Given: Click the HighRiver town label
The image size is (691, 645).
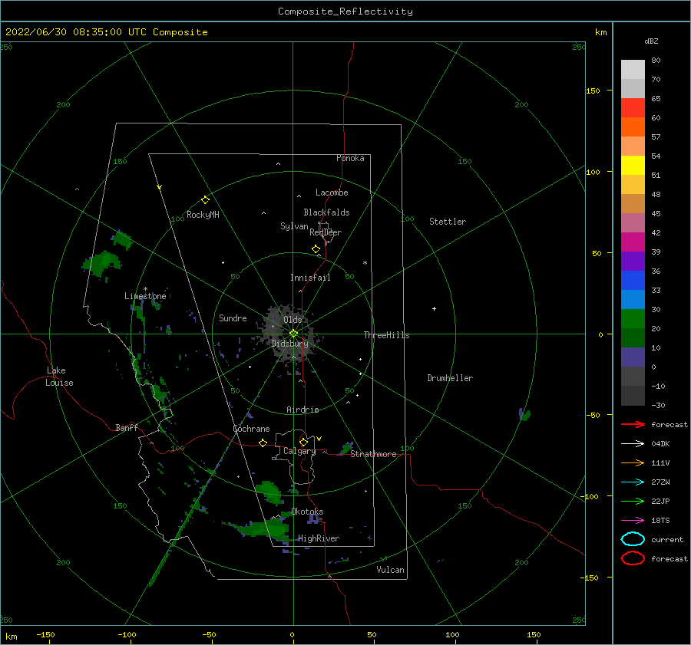Looking at the screenshot, I should pyautogui.click(x=319, y=538).
